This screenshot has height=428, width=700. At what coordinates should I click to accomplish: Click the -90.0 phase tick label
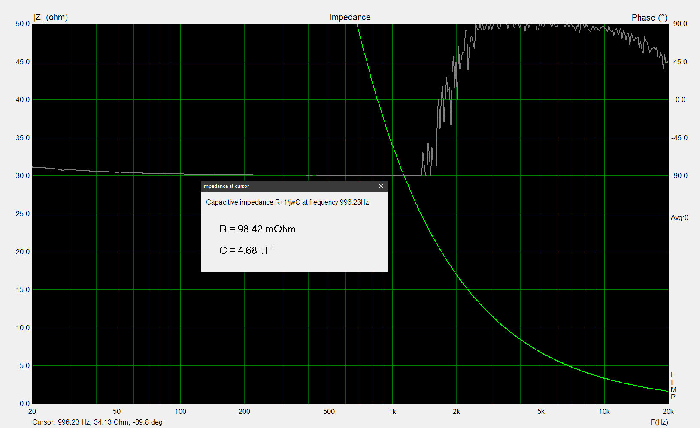[679, 176]
